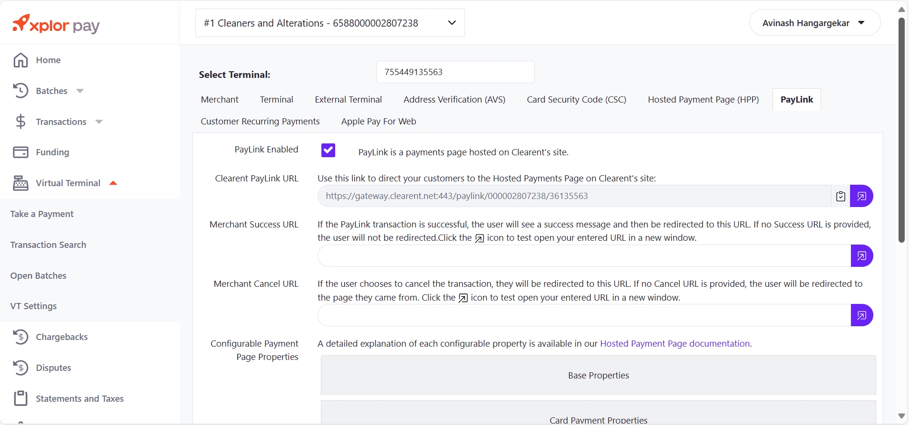Uncheck the PayLink Enabled checkbox
The height and width of the screenshot is (425, 909).
coord(328,151)
